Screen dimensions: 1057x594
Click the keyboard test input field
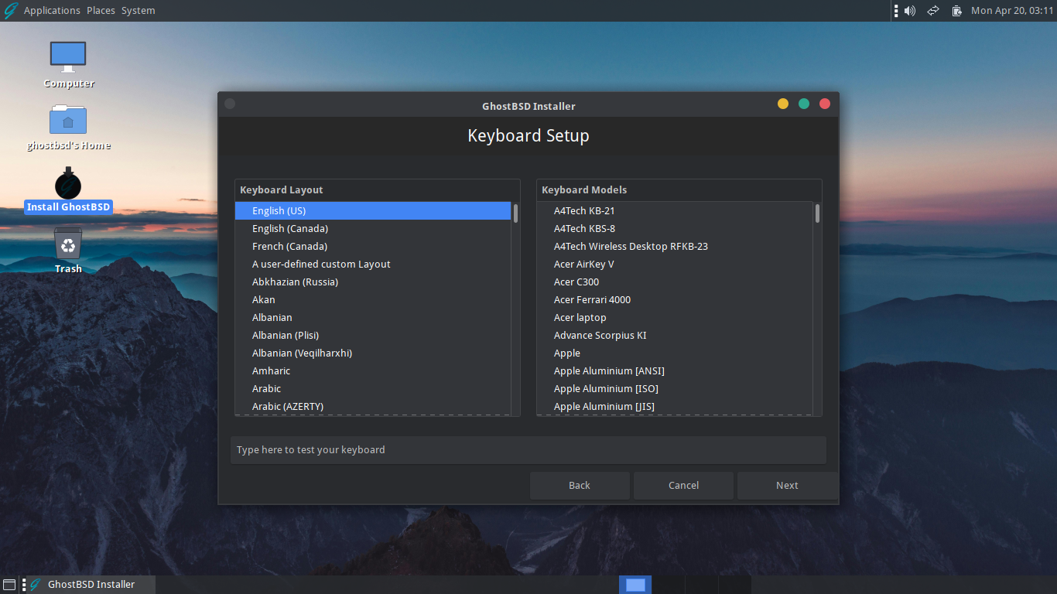(528, 450)
